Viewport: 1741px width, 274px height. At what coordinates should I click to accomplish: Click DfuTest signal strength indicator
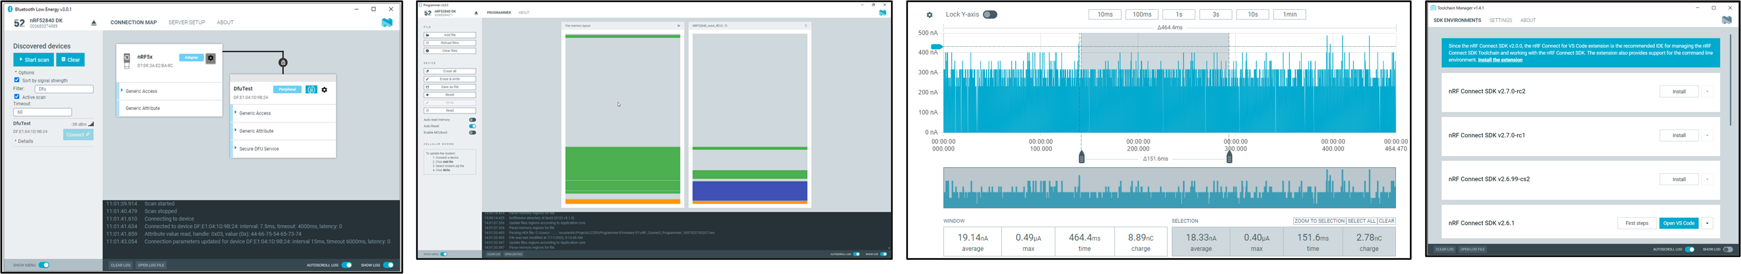[91, 124]
